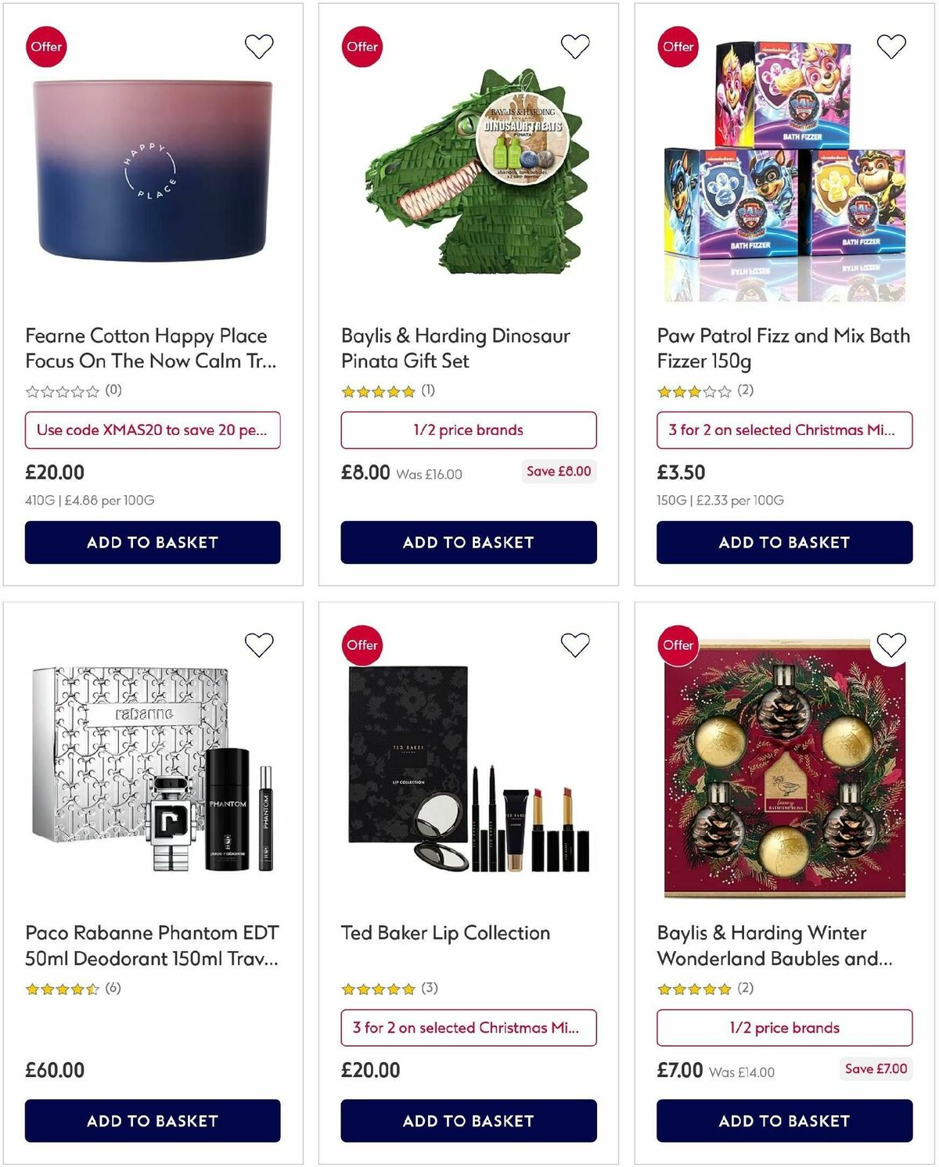Click the wishlist heart on the Fearne Cotton candle

point(258,47)
